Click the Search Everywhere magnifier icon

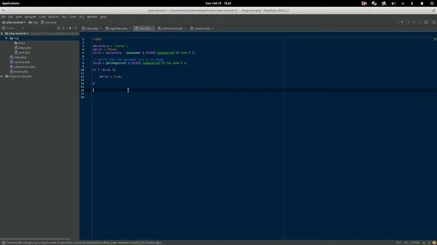(x=434, y=22)
